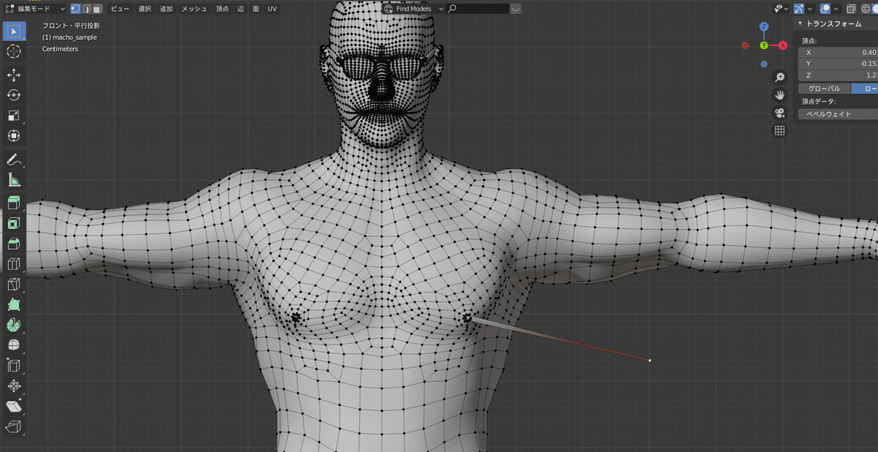Open object type visibility dropdown
Viewport: 878px width, 452px height.
780,9
